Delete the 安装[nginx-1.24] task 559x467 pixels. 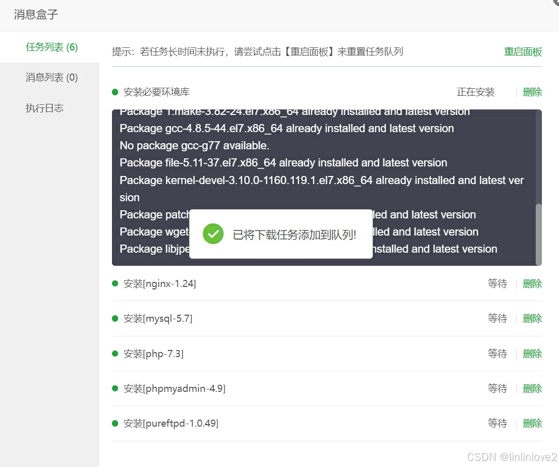[x=532, y=284]
